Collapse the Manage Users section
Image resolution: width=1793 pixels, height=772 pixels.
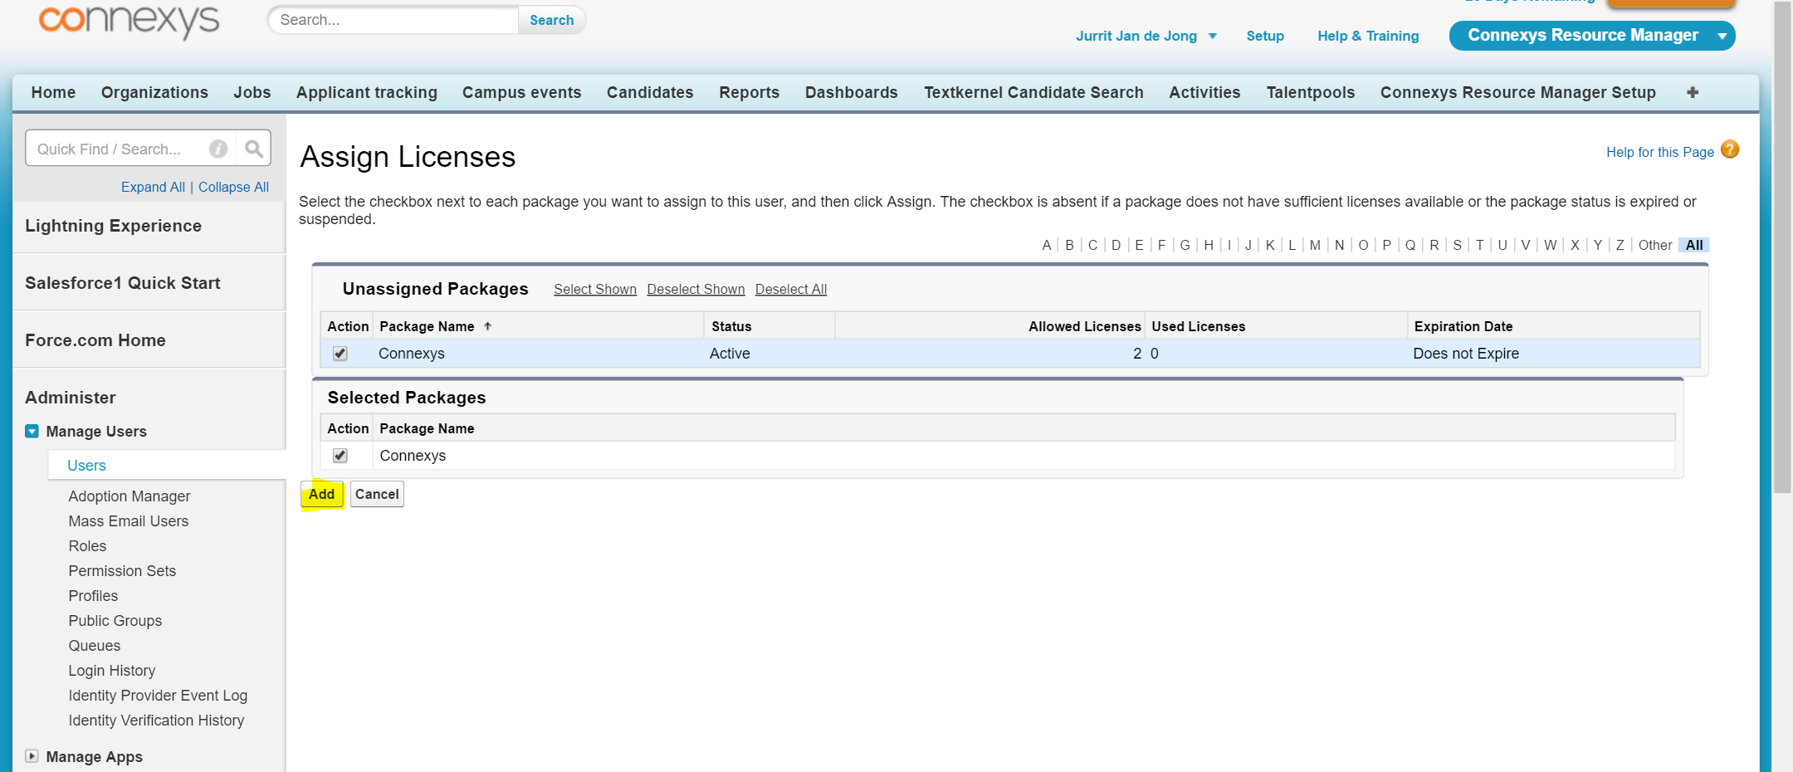tap(32, 431)
